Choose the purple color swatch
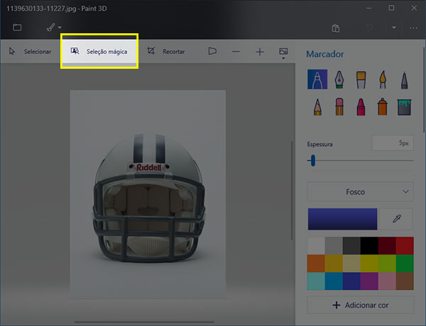Viewport: 426px width, 326px height. (x=369, y=281)
